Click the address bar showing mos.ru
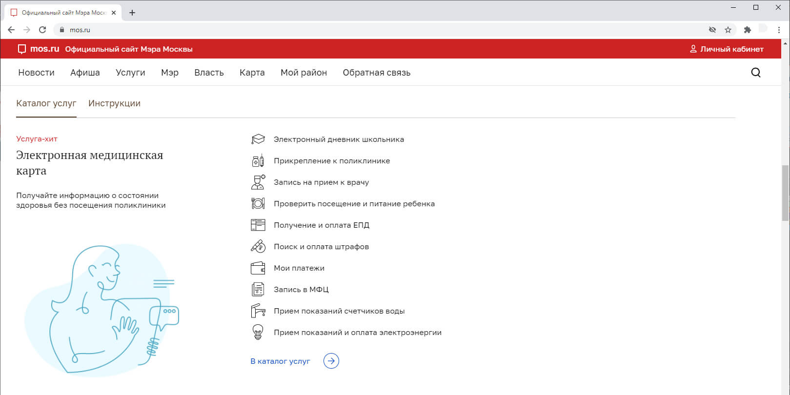The height and width of the screenshot is (395, 790). (x=342, y=30)
